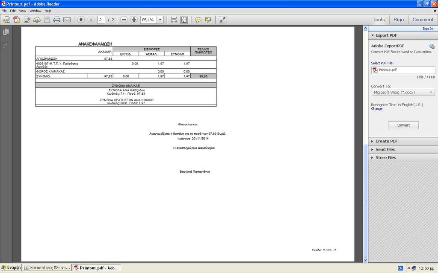Open the Page Thumbnails panel icon
Image resolution: width=438 pixels, height=273 pixels.
pos(6,32)
